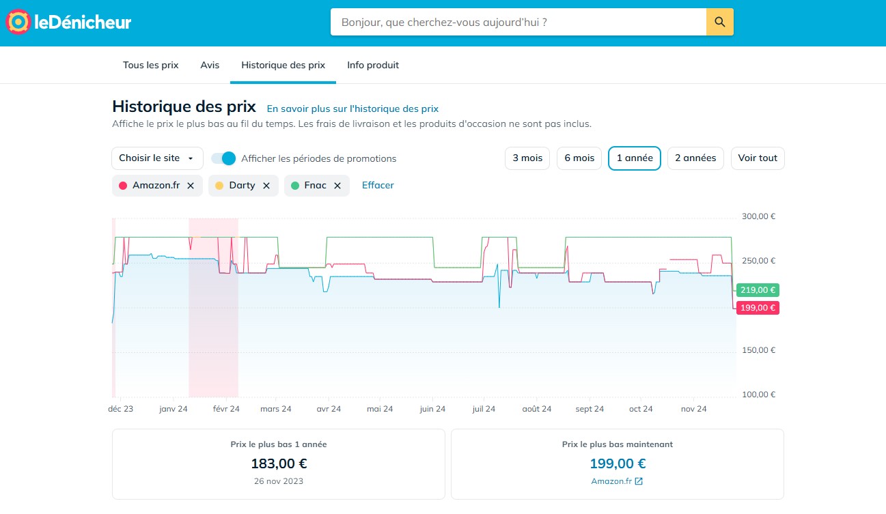Image resolution: width=886 pixels, height=514 pixels.
Task: Switch to the Tous les prix tab
Action: [150, 66]
